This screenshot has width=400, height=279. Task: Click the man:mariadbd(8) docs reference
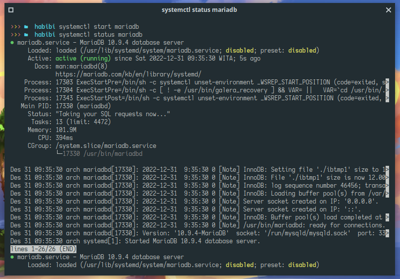tap(81, 67)
